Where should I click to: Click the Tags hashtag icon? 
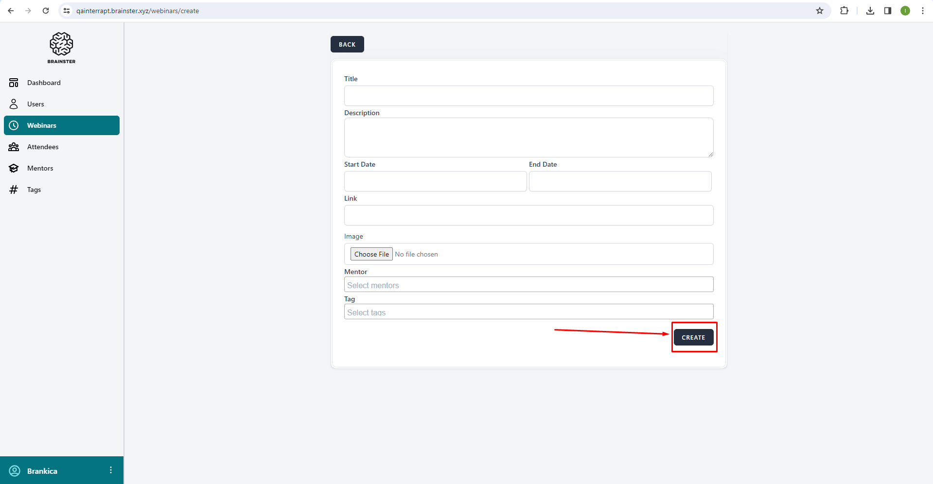14,190
